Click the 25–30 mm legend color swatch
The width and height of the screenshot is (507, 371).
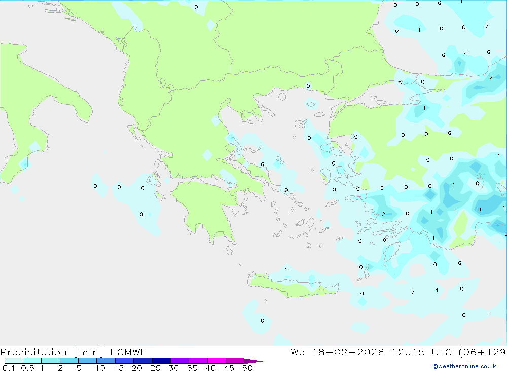[x=161, y=361]
